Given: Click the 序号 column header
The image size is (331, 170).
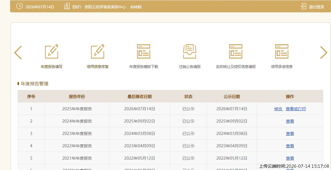Looking at the screenshot, I should pos(31,97).
